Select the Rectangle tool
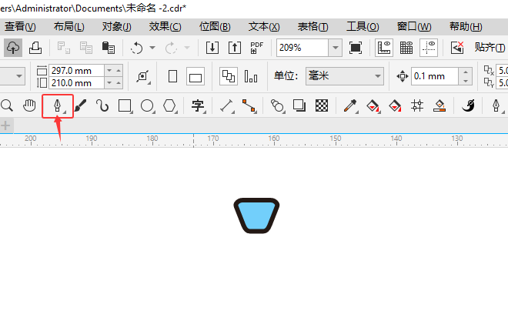The width and height of the screenshot is (508, 331). [x=125, y=105]
